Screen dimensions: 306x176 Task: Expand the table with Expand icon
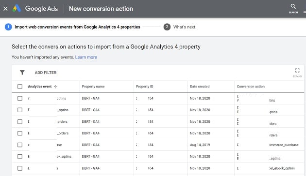tap(297, 71)
